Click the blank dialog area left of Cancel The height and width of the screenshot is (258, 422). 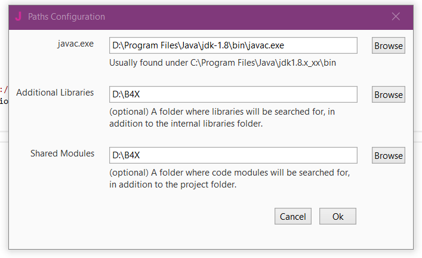pyautogui.click(x=149, y=216)
